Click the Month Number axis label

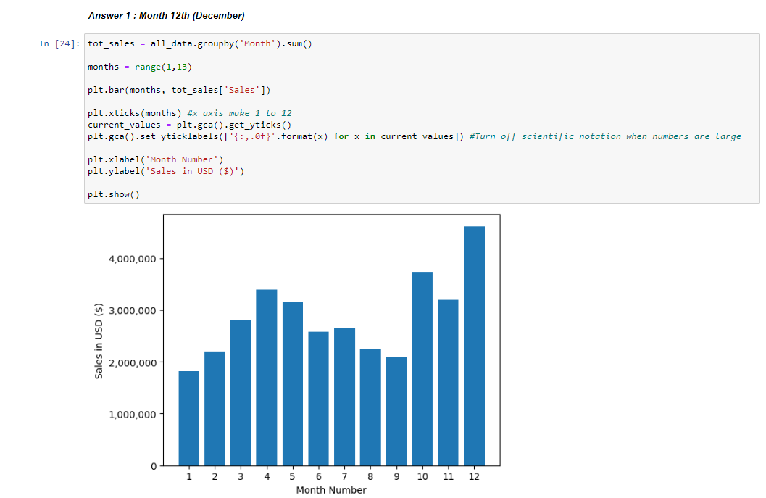pos(330,490)
